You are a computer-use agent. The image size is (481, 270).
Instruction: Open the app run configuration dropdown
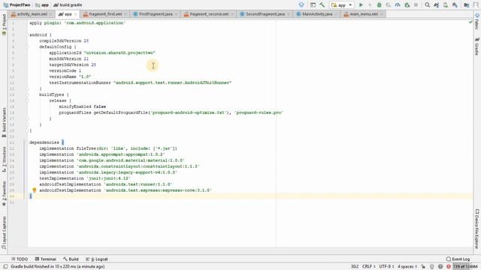[342, 5]
